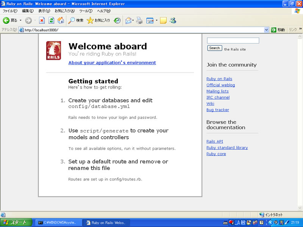The image size is (303, 227).
Task: Open the お気に入り (Favorites) star button
Action: [98, 20]
